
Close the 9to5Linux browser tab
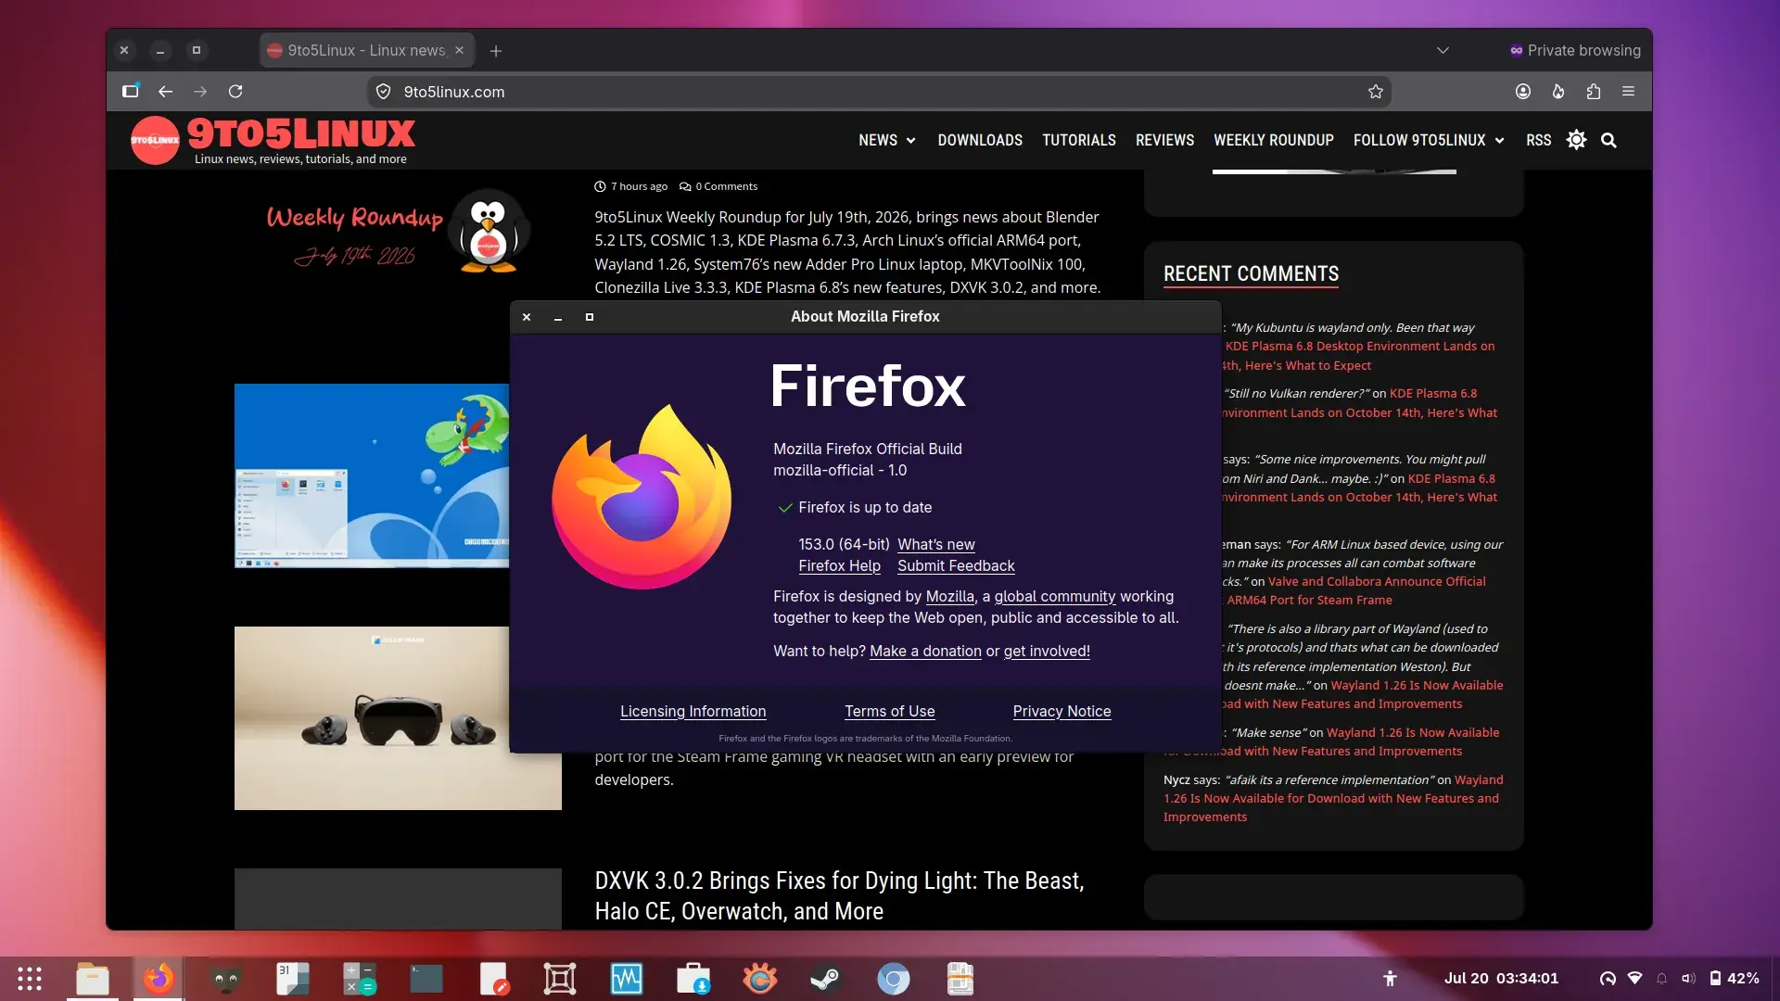click(x=459, y=50)
